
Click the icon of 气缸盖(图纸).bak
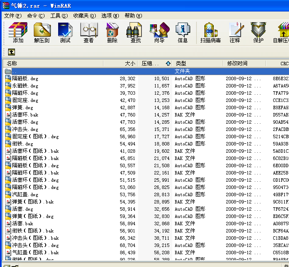coord(8,252)
